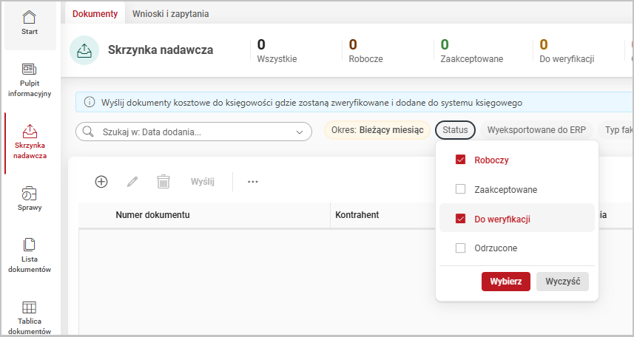Click the pencil edit icon
This screenshot has height=337, width=634.
tap(132, 181)
